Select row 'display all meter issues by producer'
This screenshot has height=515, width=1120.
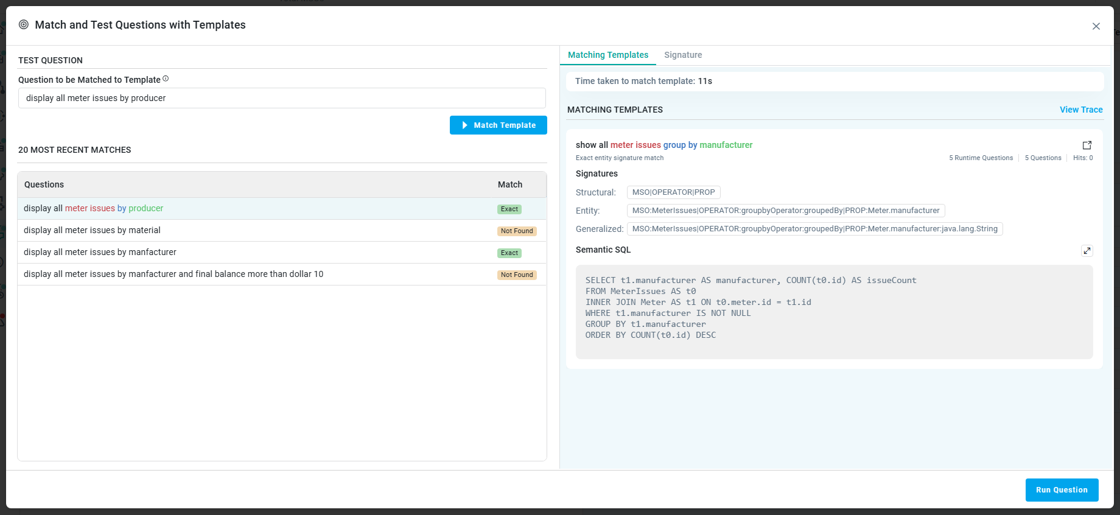click(282, 208)
